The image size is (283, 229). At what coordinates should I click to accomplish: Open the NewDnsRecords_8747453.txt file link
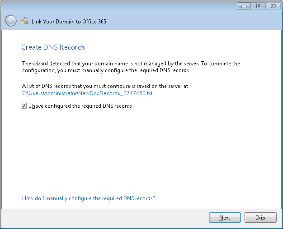click(87, 93)
